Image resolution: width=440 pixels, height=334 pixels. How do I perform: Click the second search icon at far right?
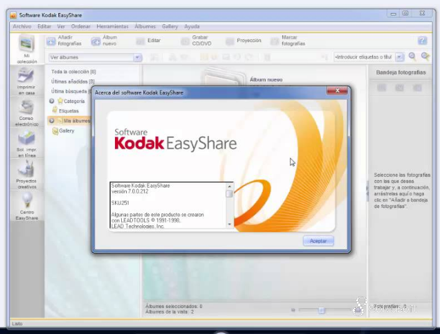pos(425,56)
